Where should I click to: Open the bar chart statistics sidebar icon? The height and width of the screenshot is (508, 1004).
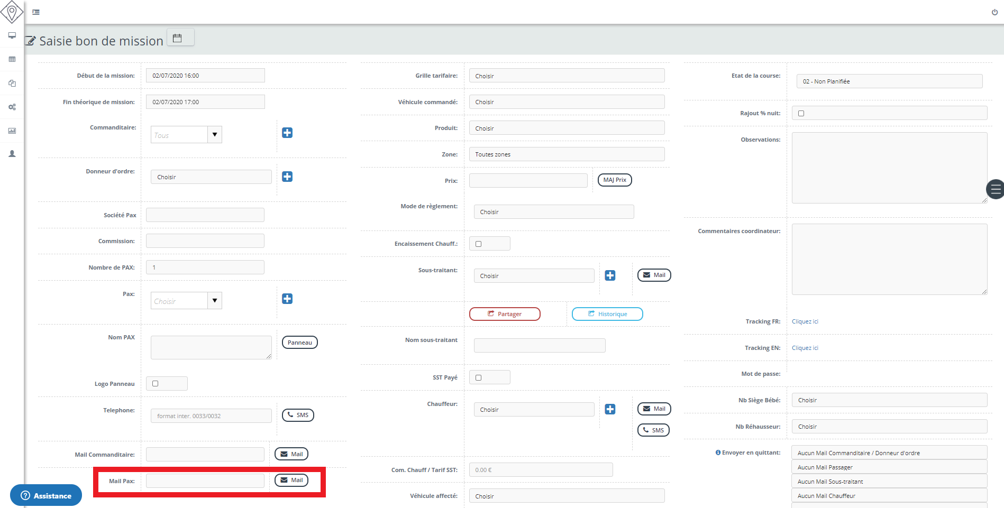[x=12, y=131]
